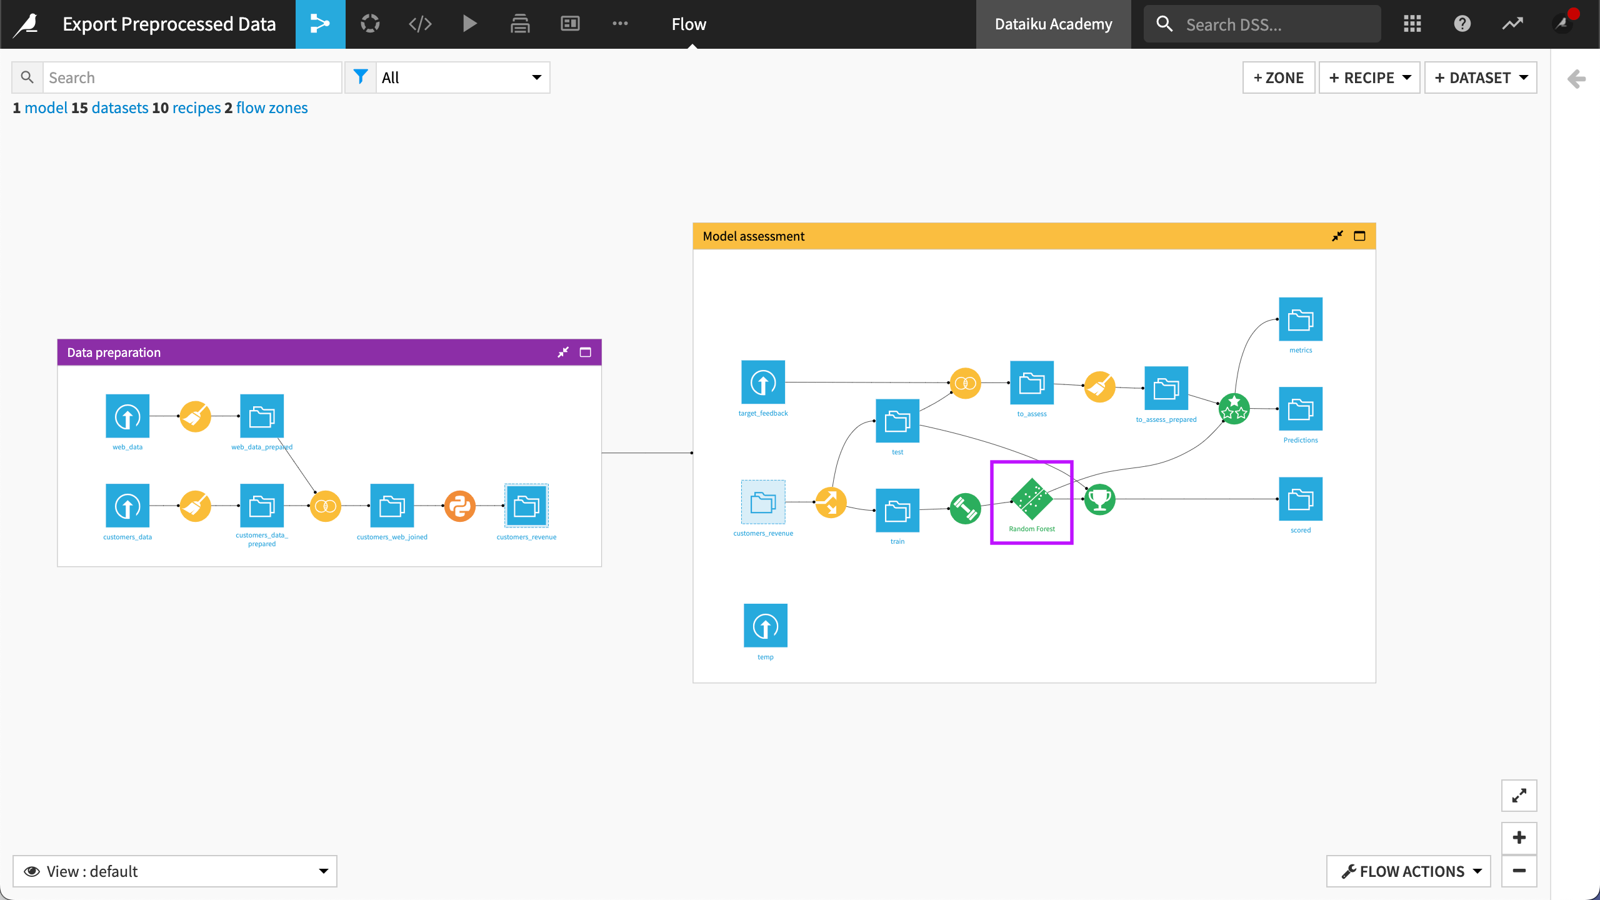1600x900 pixels.
Task: Open the more options ellipsis menu
Action: click(619, 24)
